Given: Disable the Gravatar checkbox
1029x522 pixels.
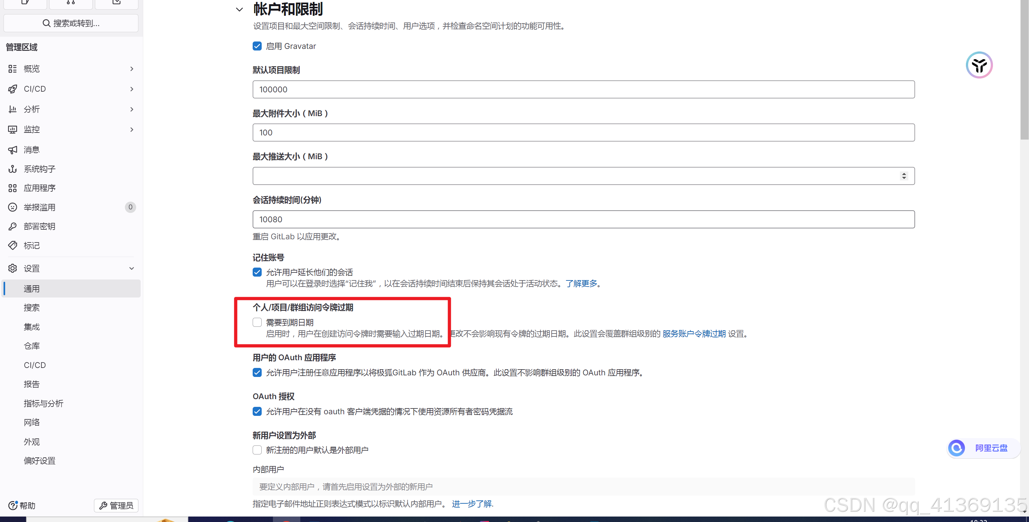Looking at the screenshot, I should tap(257, 46).
